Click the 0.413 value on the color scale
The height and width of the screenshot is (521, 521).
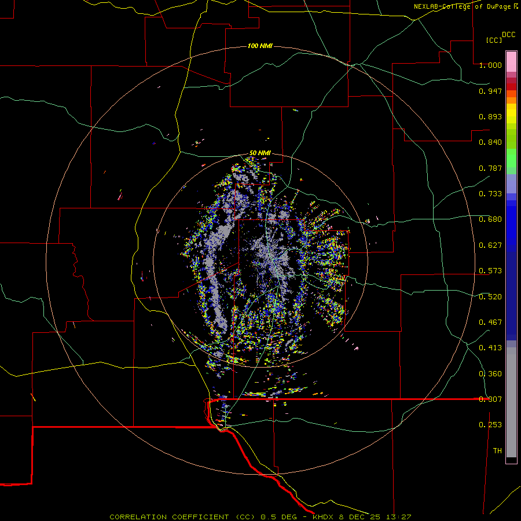tap(490, 348)
